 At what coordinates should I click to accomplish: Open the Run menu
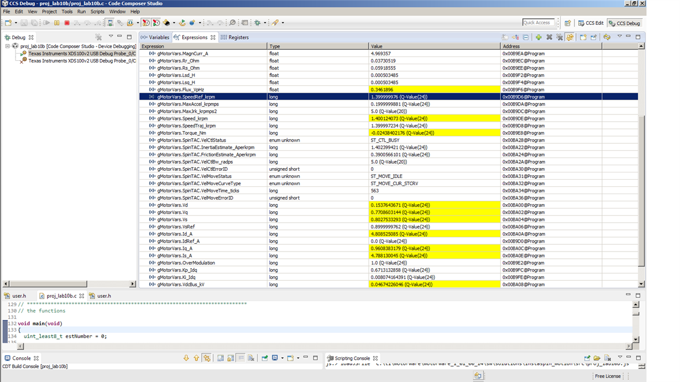coord(81,11)
